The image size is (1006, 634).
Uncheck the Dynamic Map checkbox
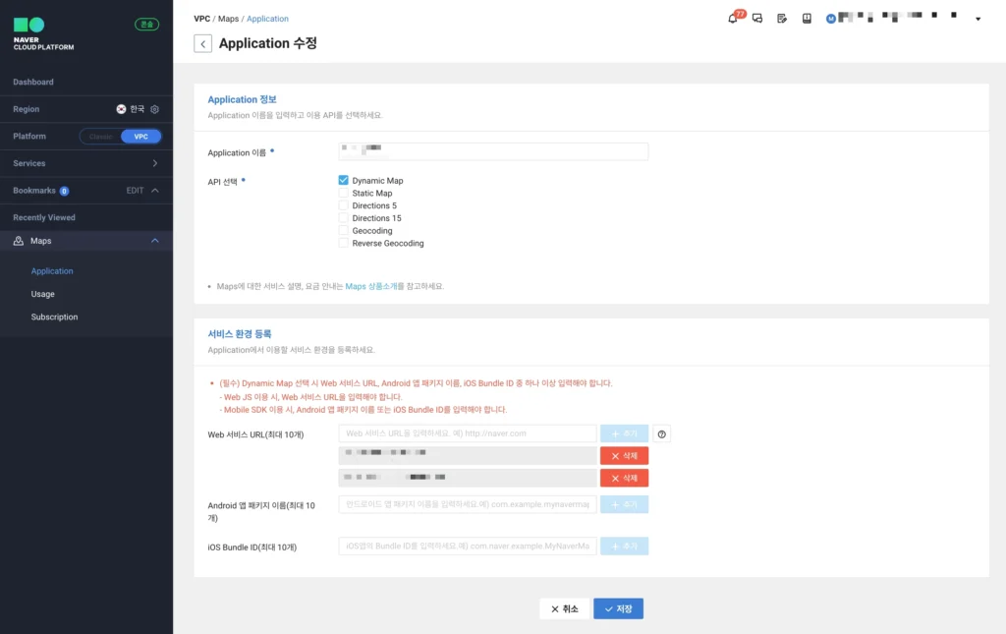click(344, 180)
